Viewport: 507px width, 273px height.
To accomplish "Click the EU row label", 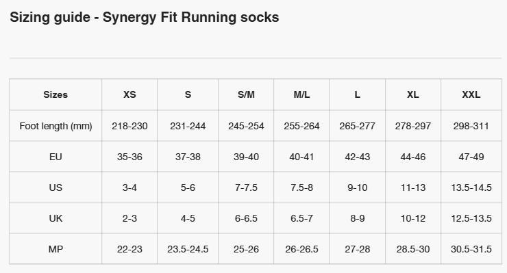I will pyautogui.click(x=55, y=157).
